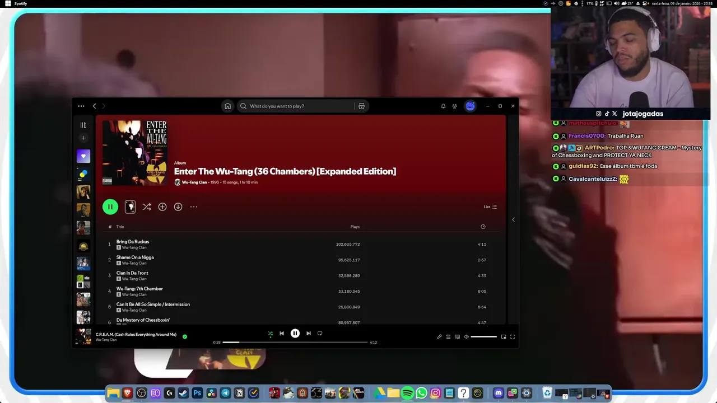Toggle repeat in the player bar
The width and height of the screenshot is (717, 403).
[320, 333]
